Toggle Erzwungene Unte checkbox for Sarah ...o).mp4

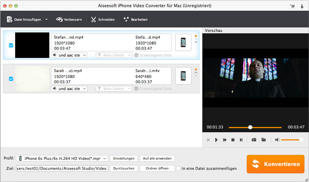click(x=136, y=89)
